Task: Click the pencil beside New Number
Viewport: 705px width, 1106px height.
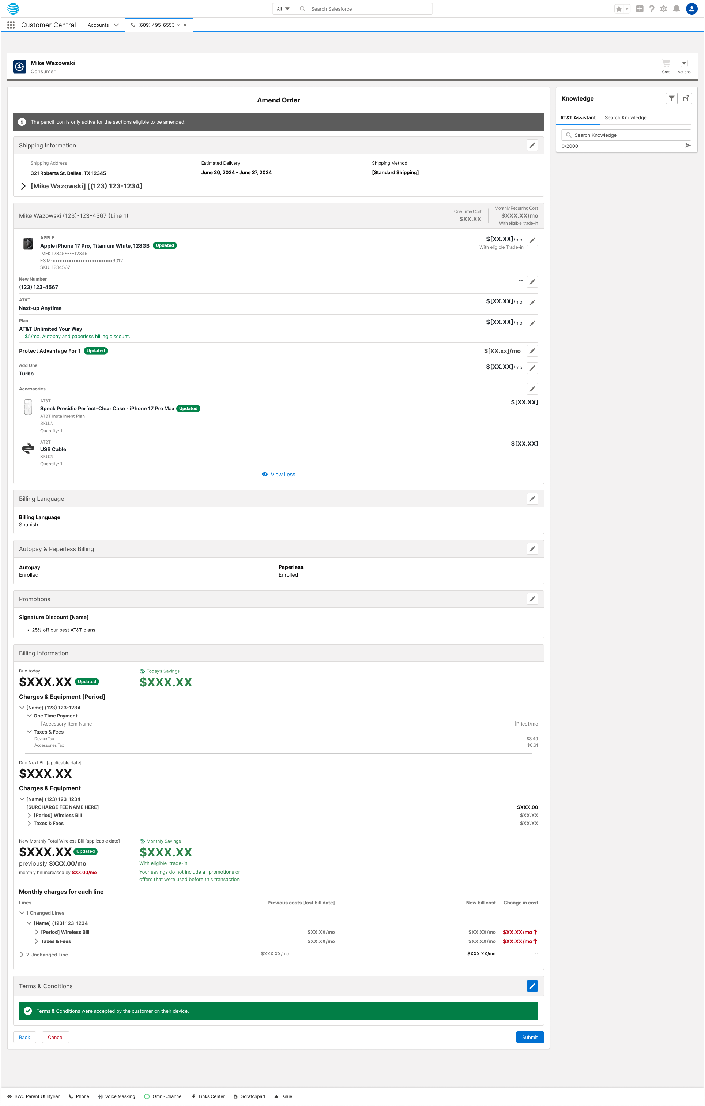Action: [x=532, y=282]
